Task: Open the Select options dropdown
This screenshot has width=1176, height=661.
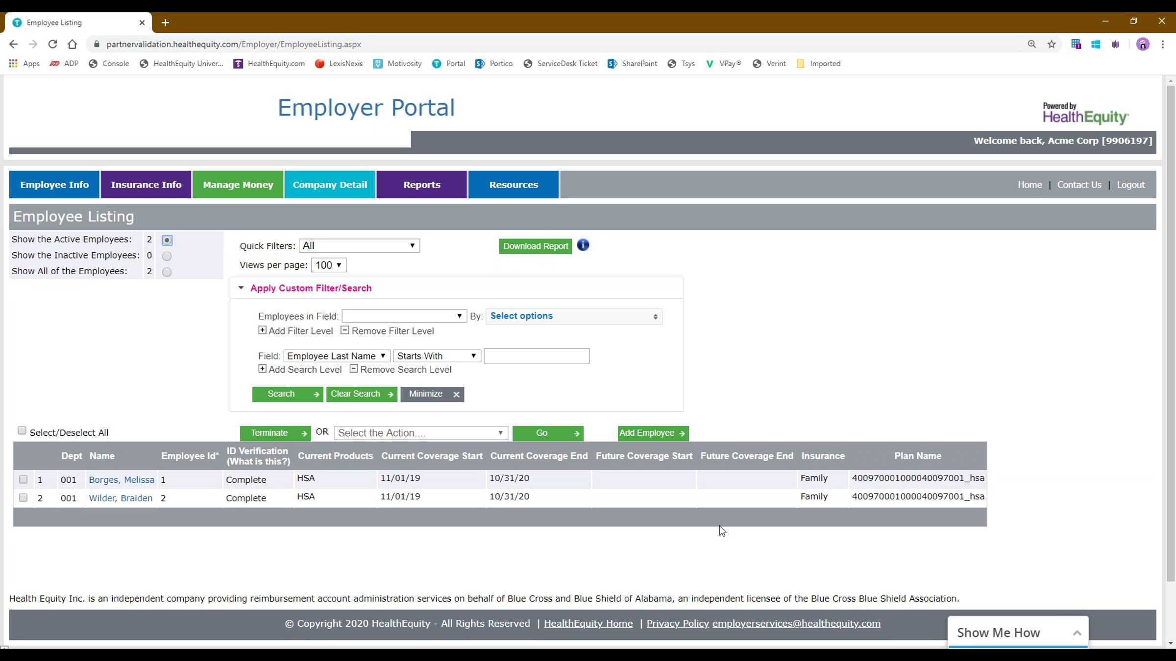Action: click(x=574, y=316)
